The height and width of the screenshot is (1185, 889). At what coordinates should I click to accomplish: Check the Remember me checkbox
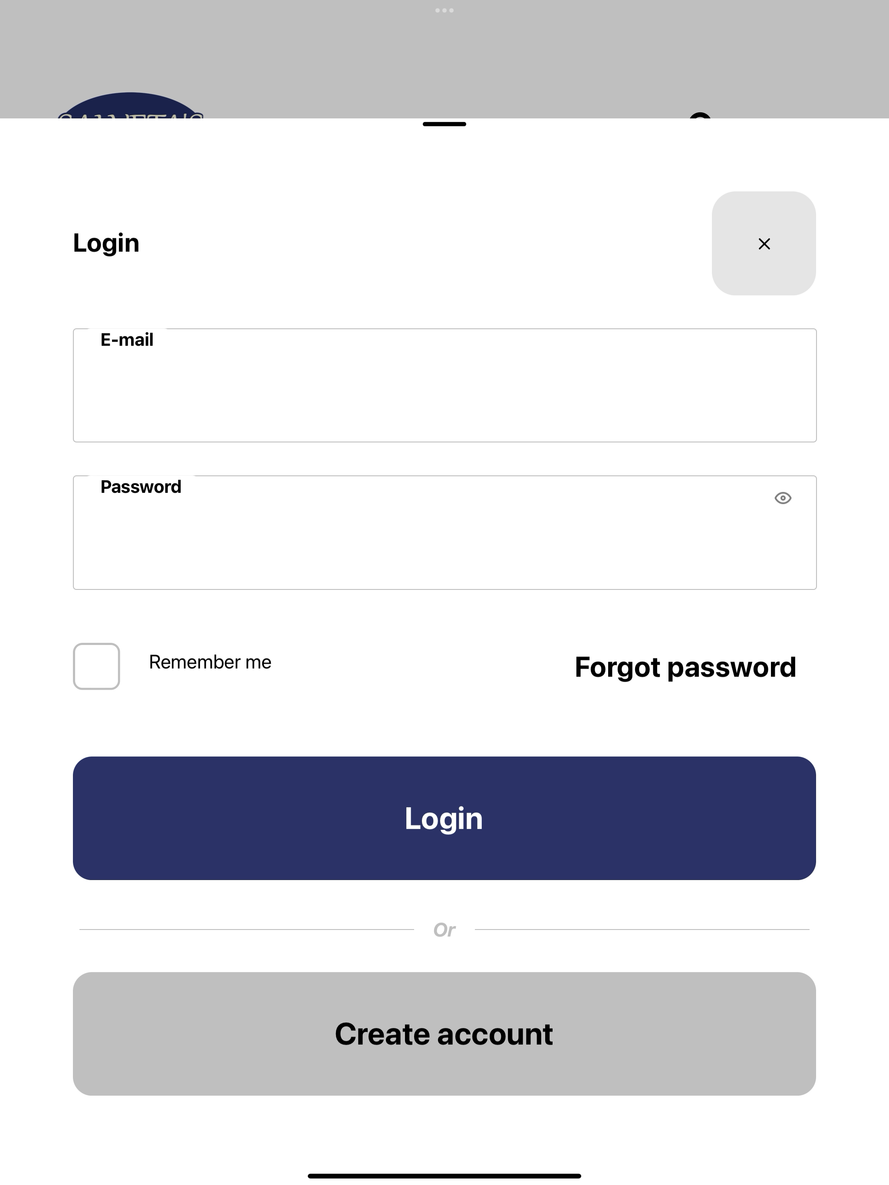96,666
